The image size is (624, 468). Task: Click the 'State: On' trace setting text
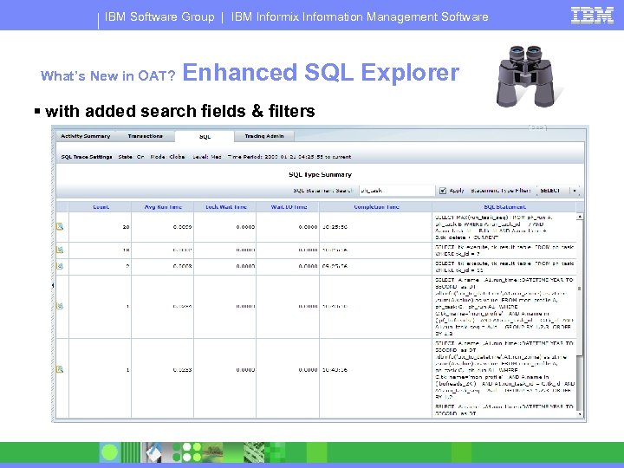point(131,157)
